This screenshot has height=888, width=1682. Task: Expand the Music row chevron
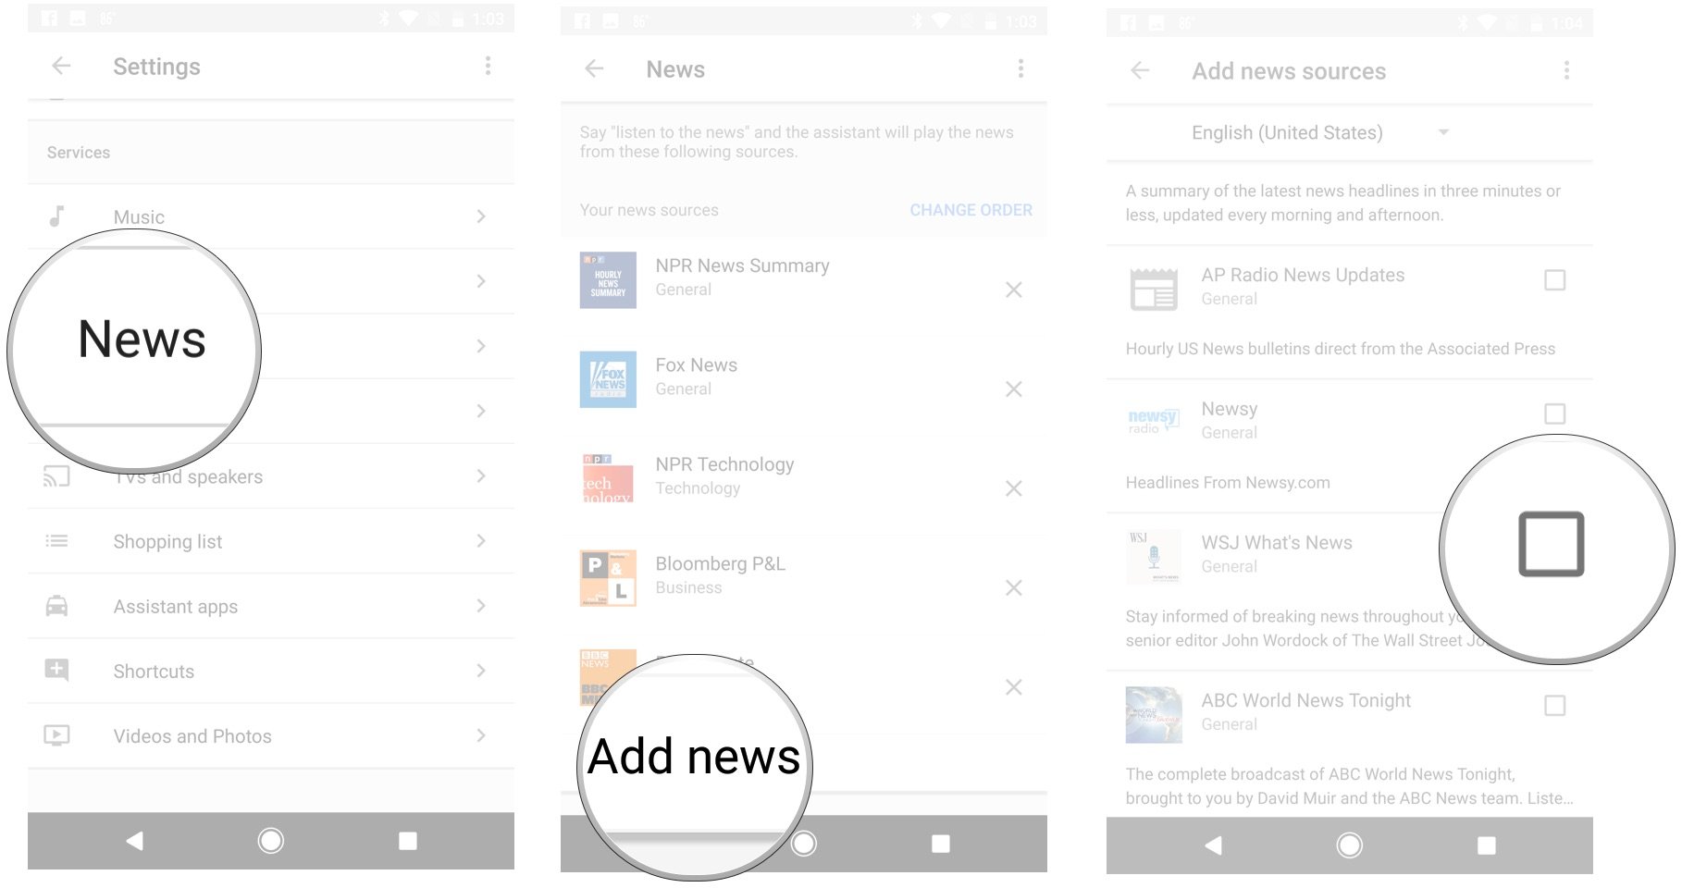pos(481,216)
